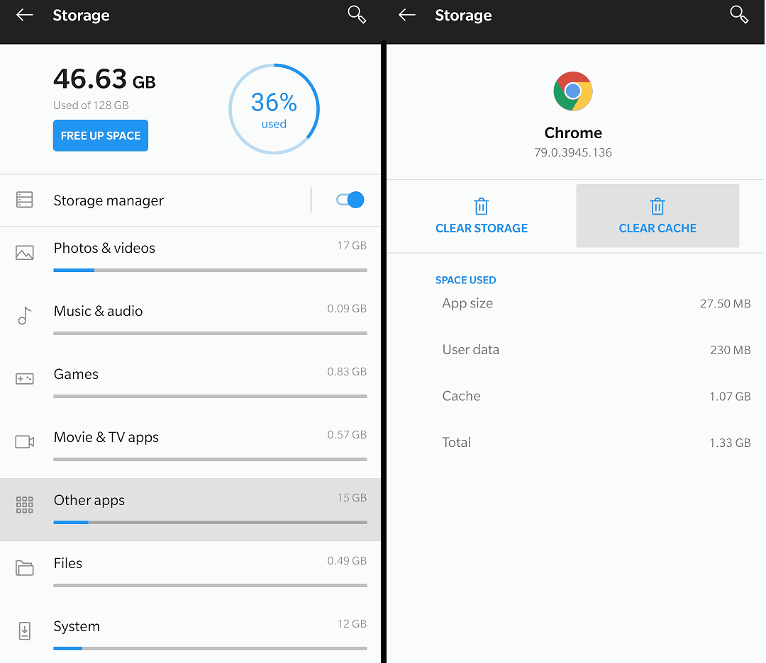
Task: Click the System phone icon
Action: pos(25,630)
